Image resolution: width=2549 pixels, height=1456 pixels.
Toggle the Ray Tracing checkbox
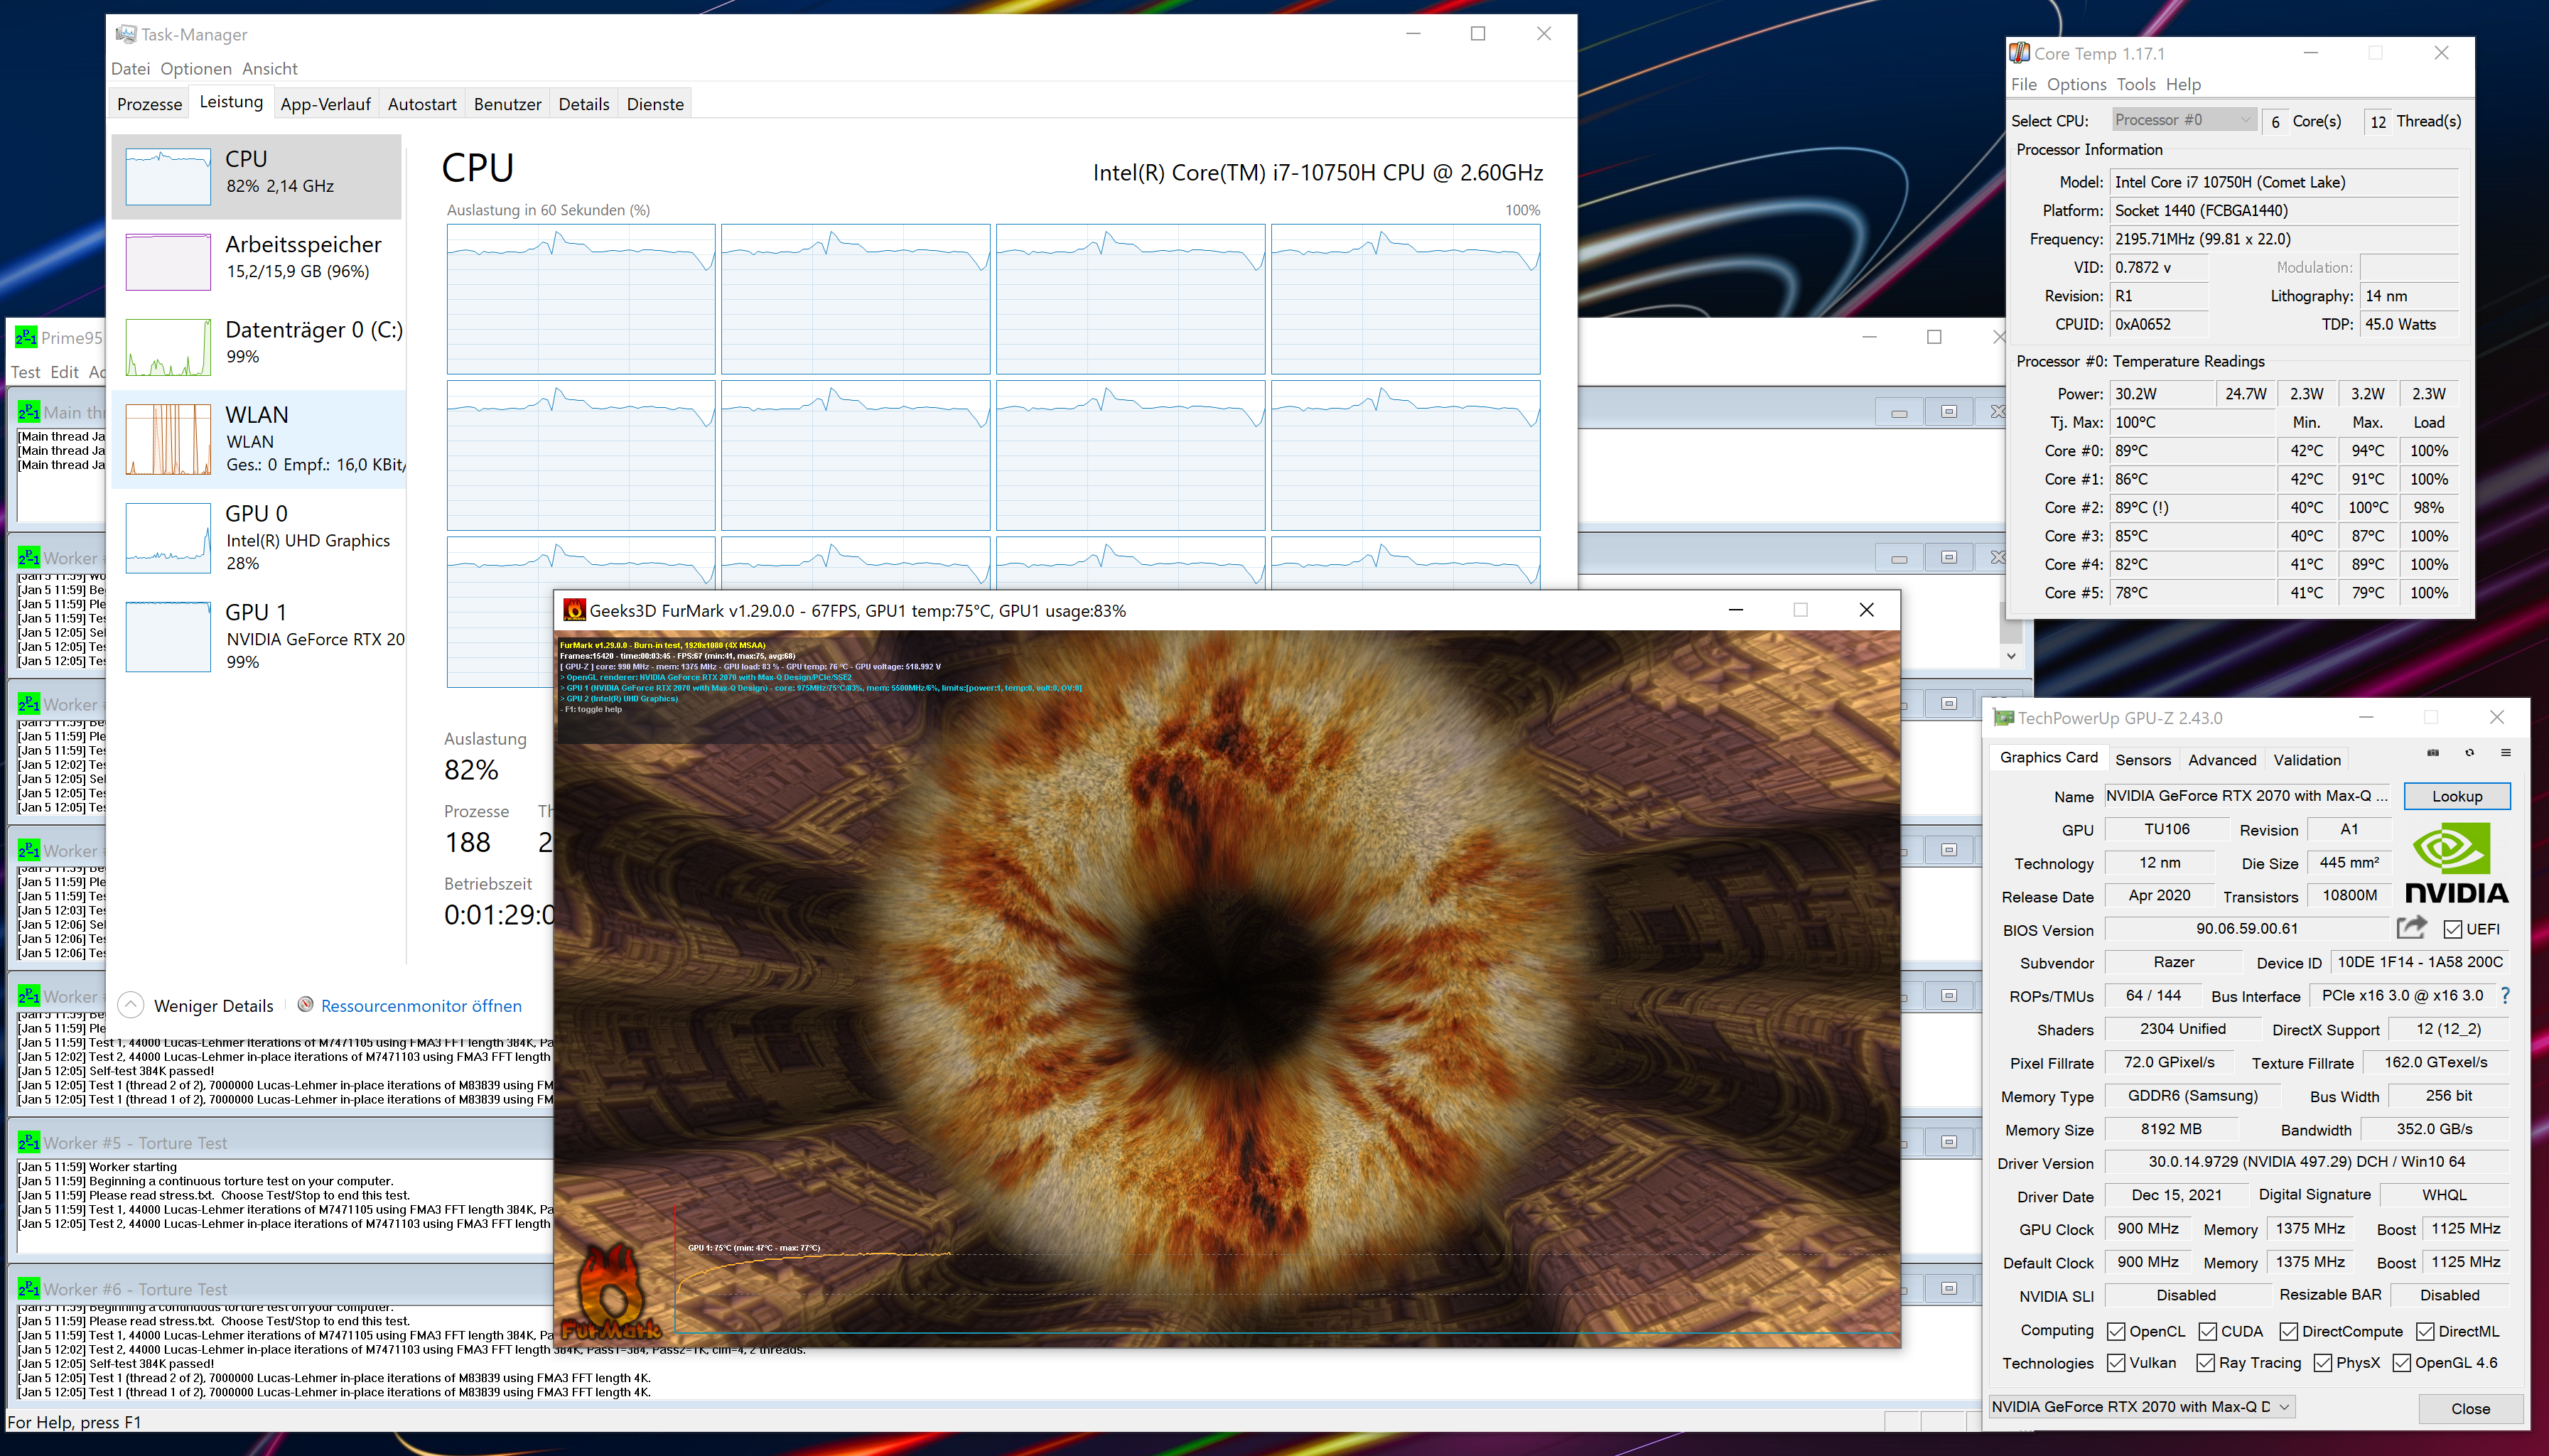pyautogui.click(x=2204, y=1363)
